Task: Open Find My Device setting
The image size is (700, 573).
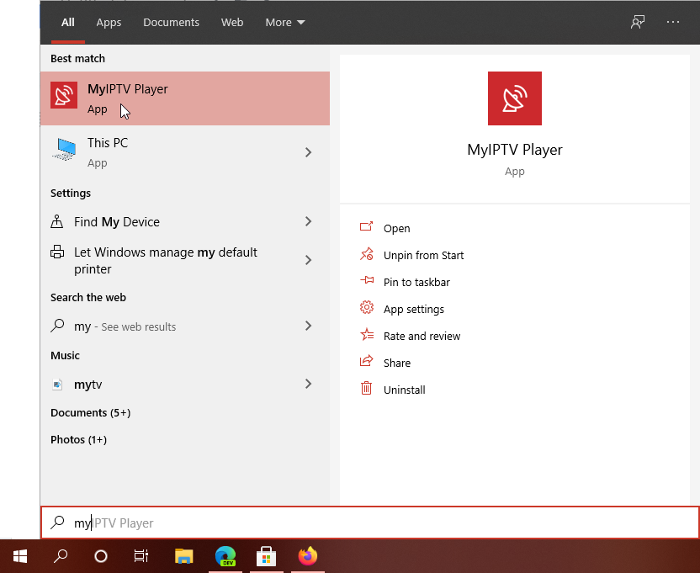Action: [x=185, y=221]
